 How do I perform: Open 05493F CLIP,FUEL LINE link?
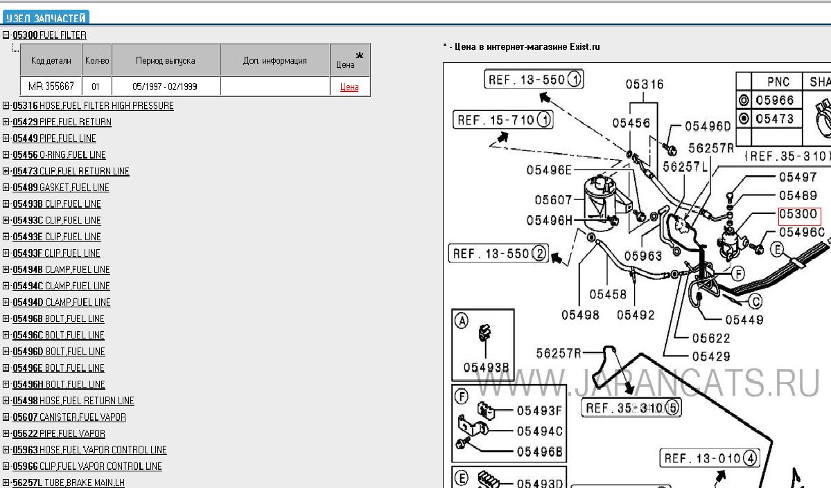pos(56,253)
